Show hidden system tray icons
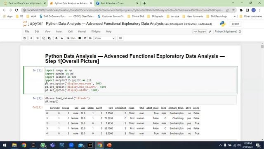 tap(220, 145)
